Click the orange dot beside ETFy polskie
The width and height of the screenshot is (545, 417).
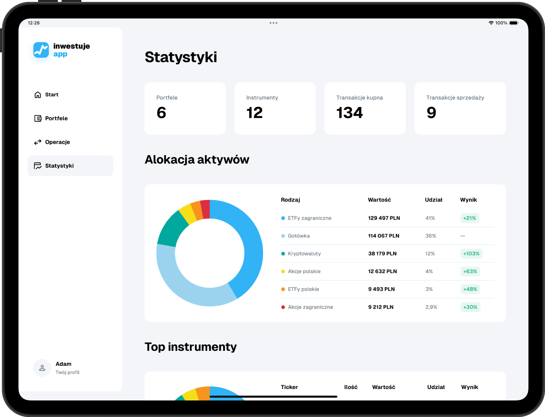(x=283, y=289)
